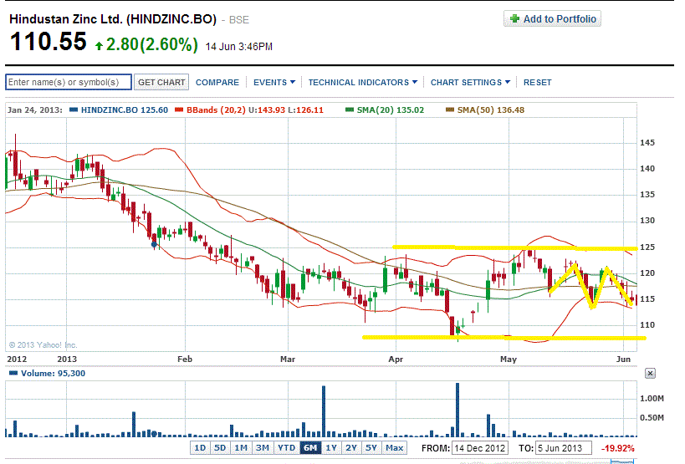The image size is (685, 464).
Task: Open the Events dropdown menu
Action: 274,83
